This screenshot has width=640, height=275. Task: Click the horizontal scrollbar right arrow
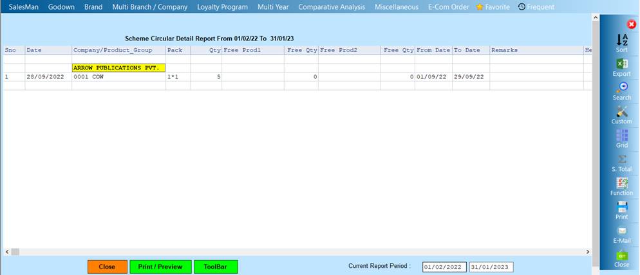(587, 252)
